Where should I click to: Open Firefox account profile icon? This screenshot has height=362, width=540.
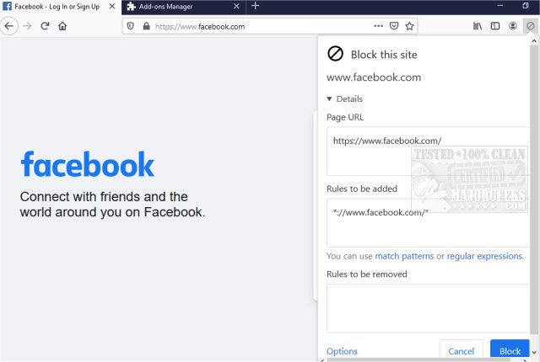513,26
